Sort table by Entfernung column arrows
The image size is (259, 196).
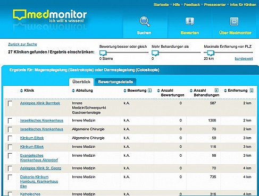(225, 91)
